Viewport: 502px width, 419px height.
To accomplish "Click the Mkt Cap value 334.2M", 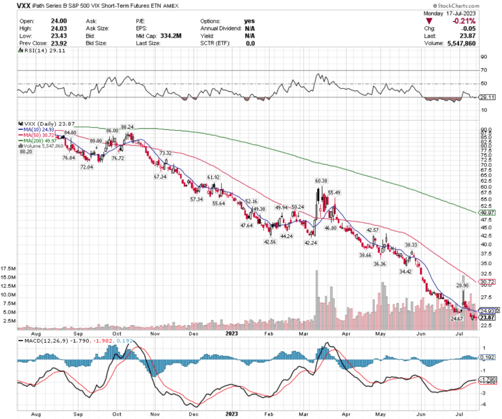I will click(x=171, y=36).
